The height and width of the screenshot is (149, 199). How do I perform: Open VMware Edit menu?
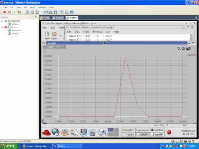click(12, 7)
